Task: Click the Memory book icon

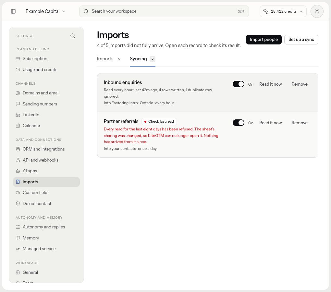Action: [18, 238]
